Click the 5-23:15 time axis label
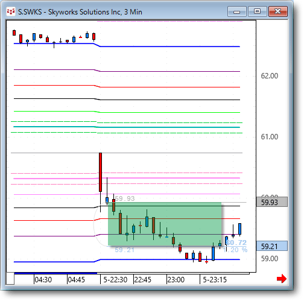The height and width of the screenshot is (301, 304). coord(215,279)
